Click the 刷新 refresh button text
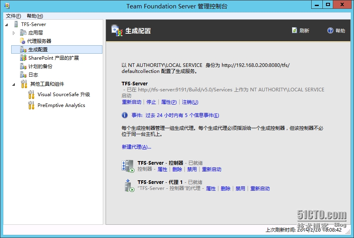This screenshot has height=238, width=354. [304, 30]
